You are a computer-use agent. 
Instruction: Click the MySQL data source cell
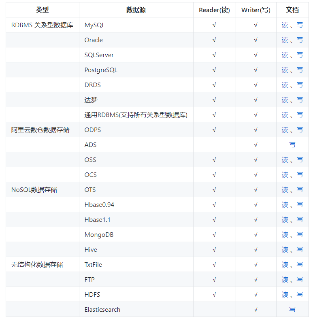(136, 25)
